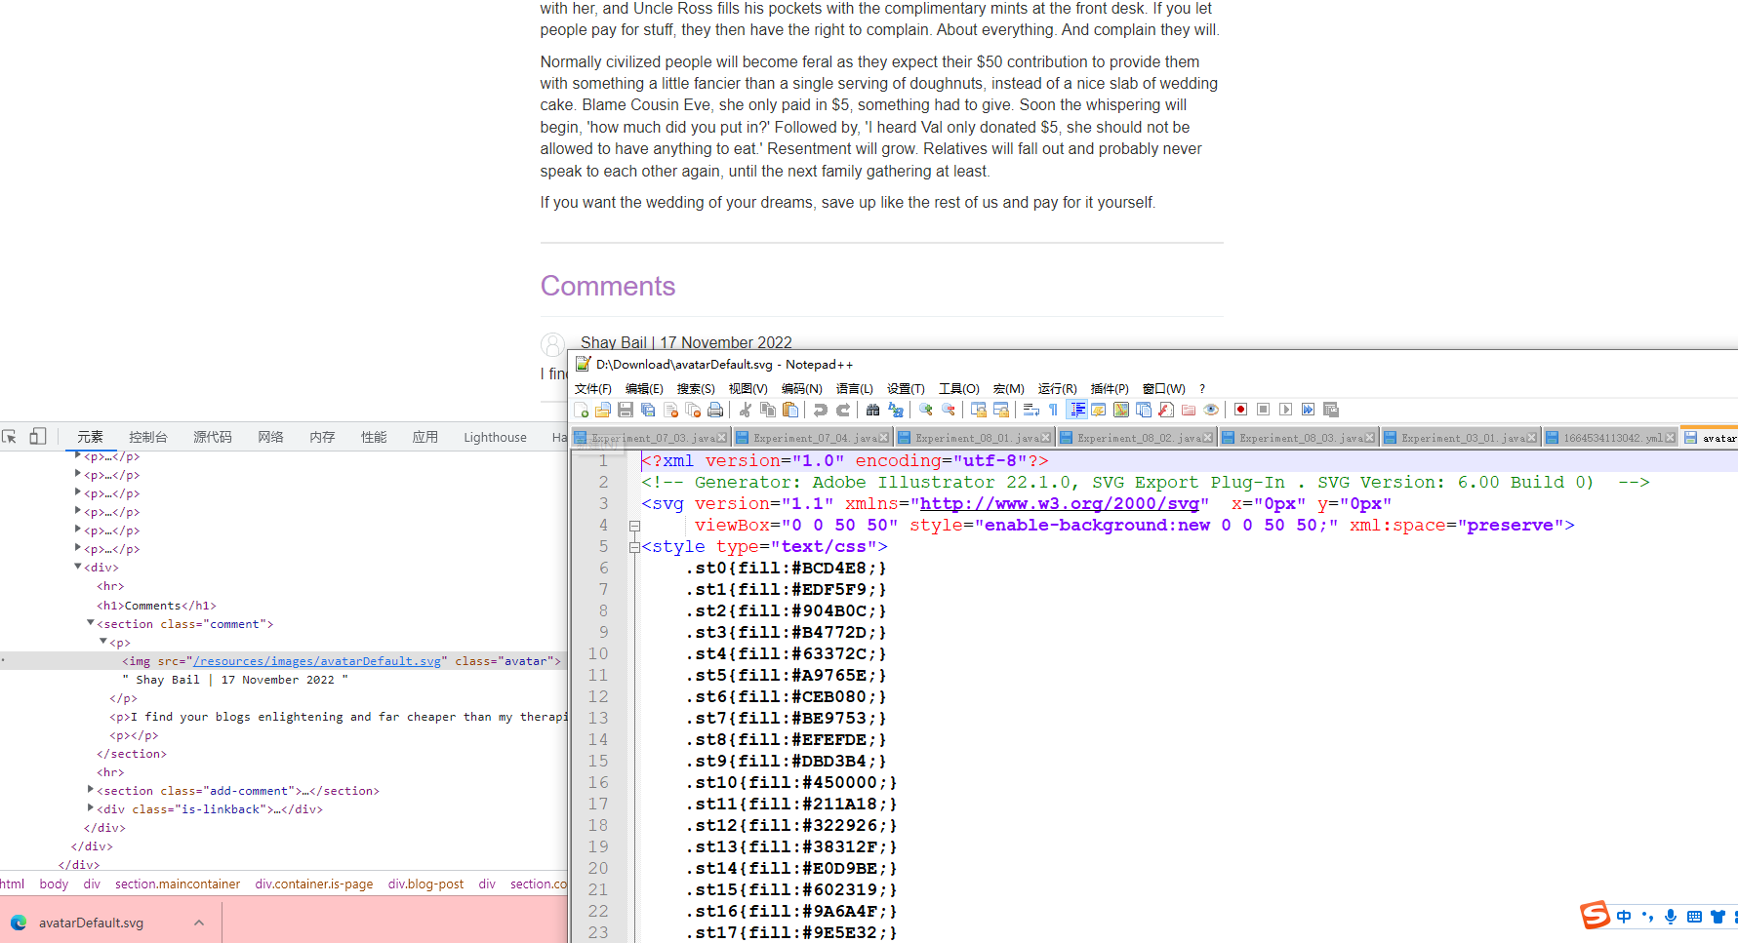Toggle synchronized vertical scrolling icon

979,410
